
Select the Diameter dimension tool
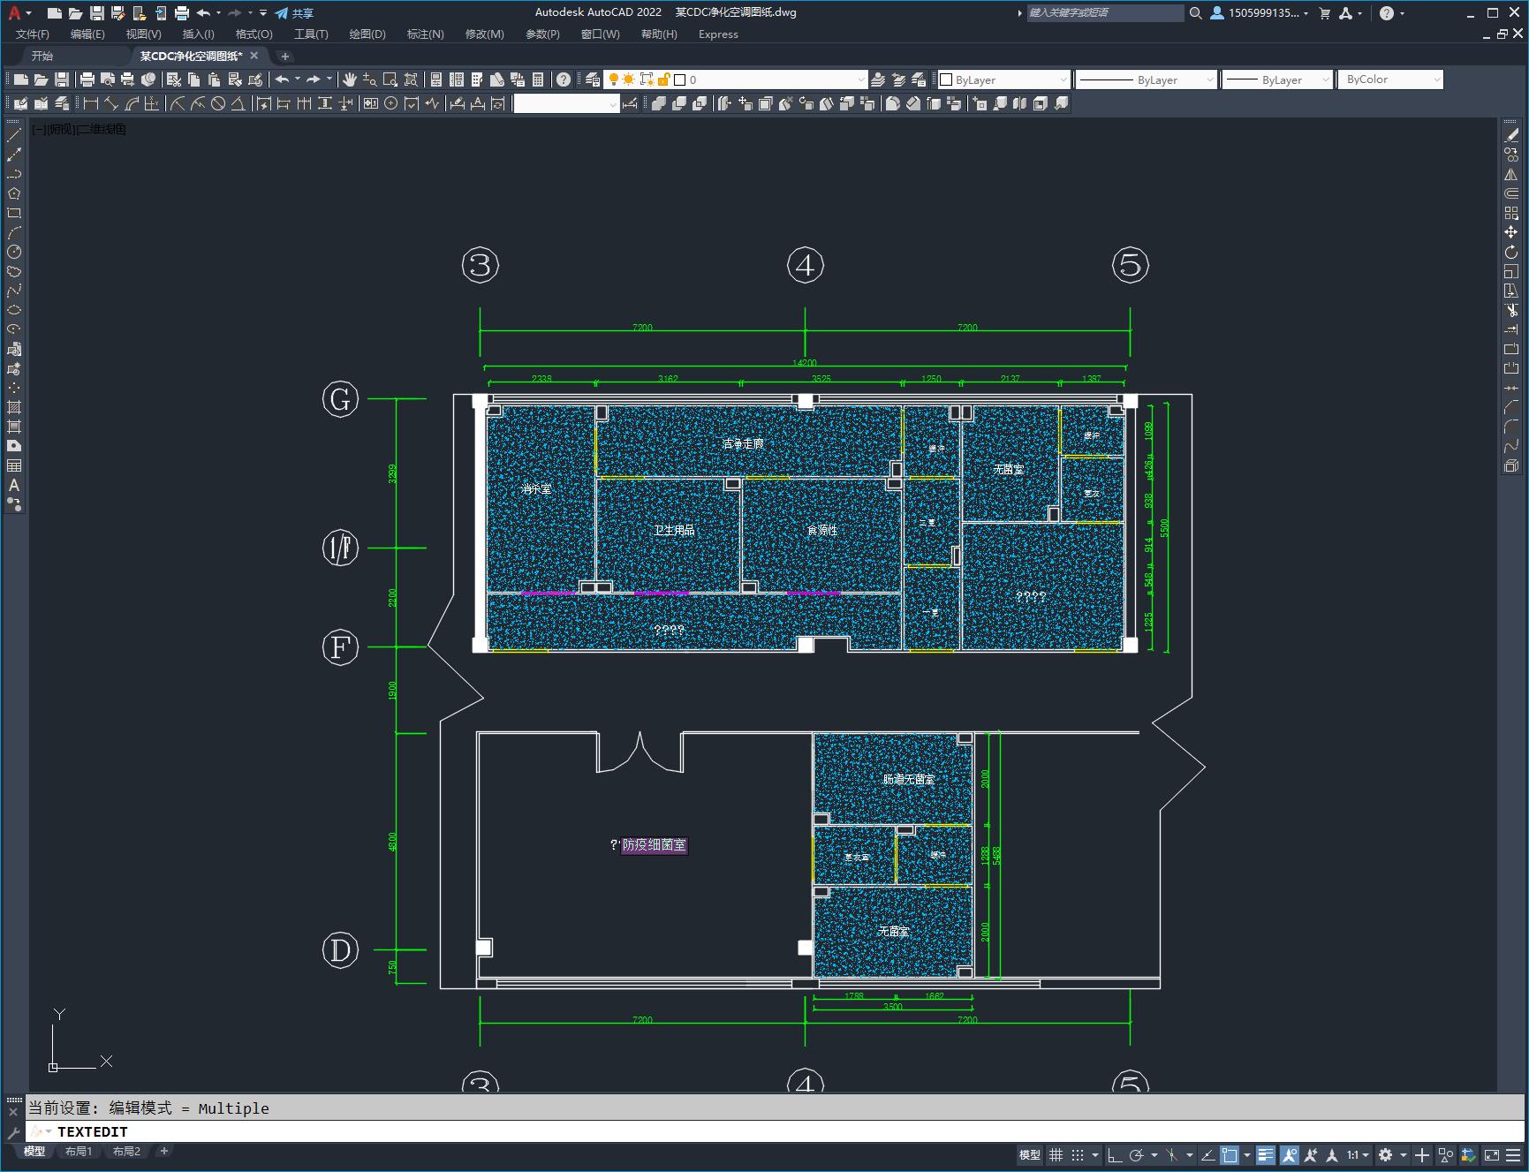pos(218,103)
